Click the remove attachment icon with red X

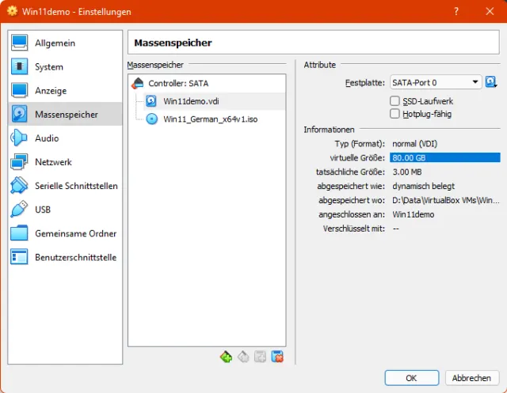point(276,357)
